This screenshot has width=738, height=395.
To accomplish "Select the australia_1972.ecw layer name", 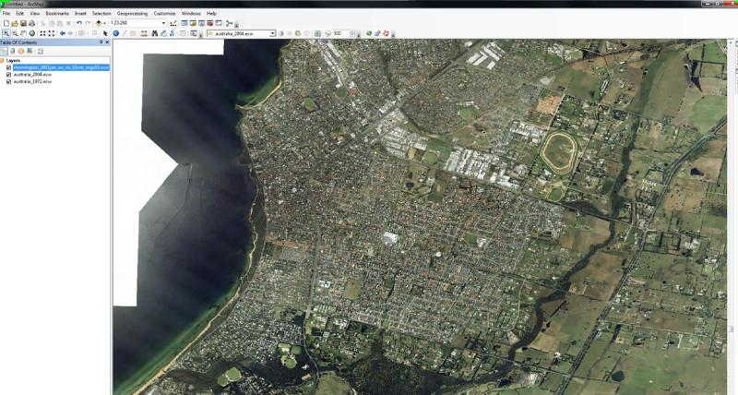I will (x=32, y=81).
